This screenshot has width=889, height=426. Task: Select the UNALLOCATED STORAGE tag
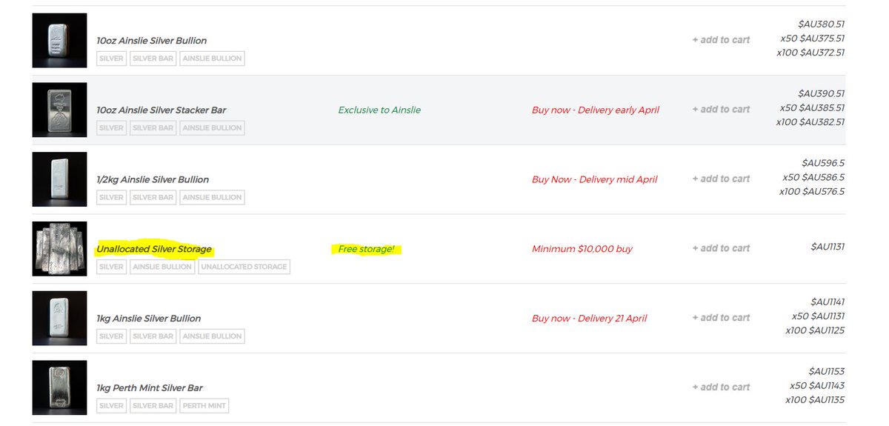(x=244, y=267)
